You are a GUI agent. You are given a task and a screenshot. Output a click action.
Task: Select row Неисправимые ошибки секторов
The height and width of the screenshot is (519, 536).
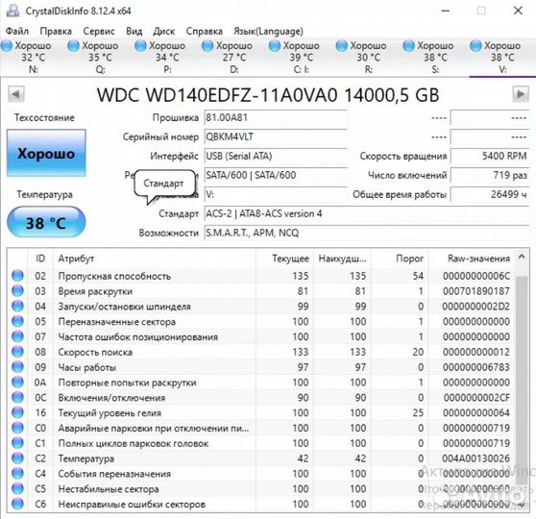(261, 504)
